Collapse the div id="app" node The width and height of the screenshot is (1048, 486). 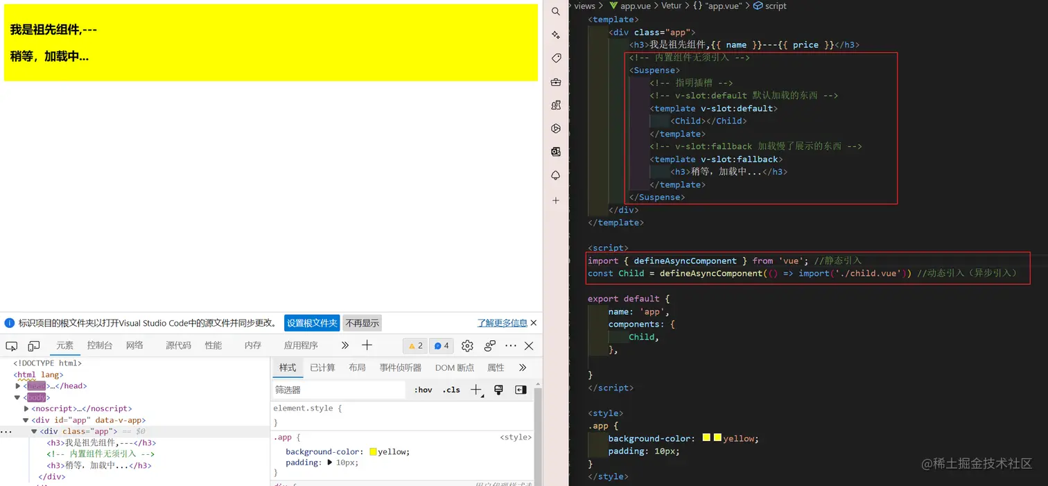[x=26, y=420]
